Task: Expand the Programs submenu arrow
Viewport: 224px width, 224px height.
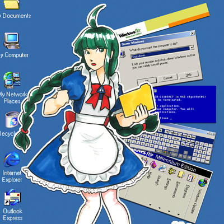Action: [x=179, y=215]
